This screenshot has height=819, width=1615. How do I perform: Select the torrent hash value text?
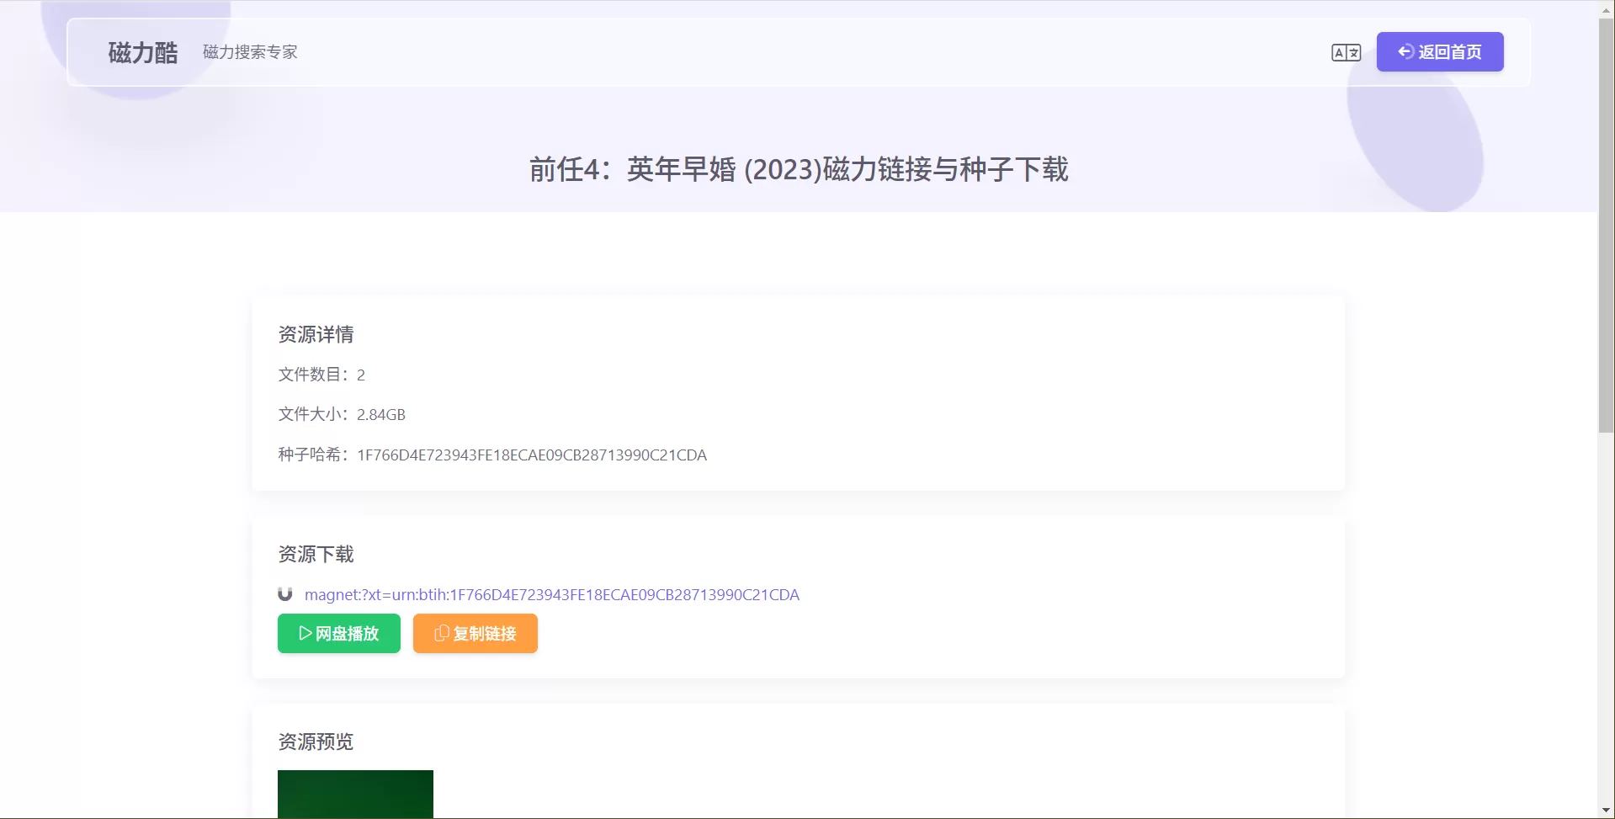click(x=531, y=455)
